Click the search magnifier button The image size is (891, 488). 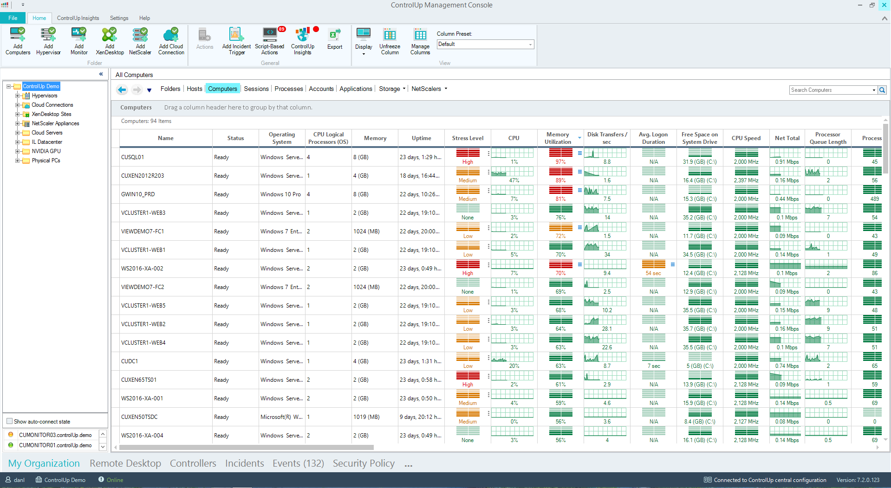(x=882, y=90)
